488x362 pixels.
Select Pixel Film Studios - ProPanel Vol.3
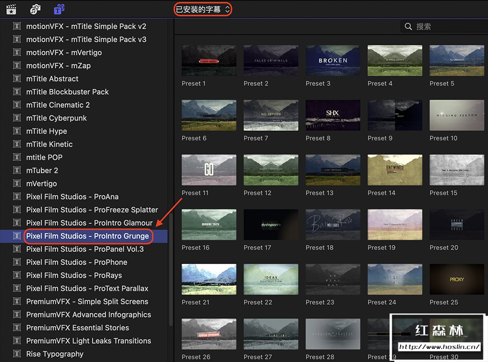click(x=85, y=249)
